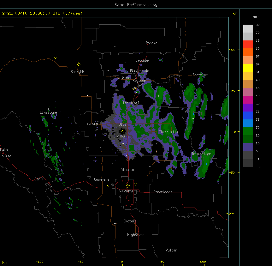Click the yellow diamond marker above Calgary

point(128,186)
